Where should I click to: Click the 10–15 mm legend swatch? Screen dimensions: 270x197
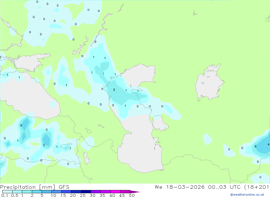[56, 192]
